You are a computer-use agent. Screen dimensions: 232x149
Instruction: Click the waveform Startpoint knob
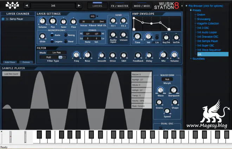(x=174, y=90)
